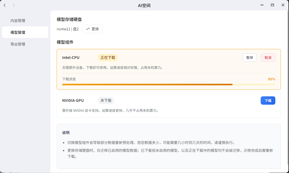Image resolution: width=289 pixels, height=173 pixels.
Task: Click the Intel-CPU download progress bar
Action: click(x=169, y=85)
